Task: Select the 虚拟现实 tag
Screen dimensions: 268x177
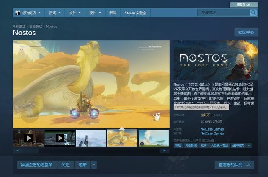Action: click(238, 146)
